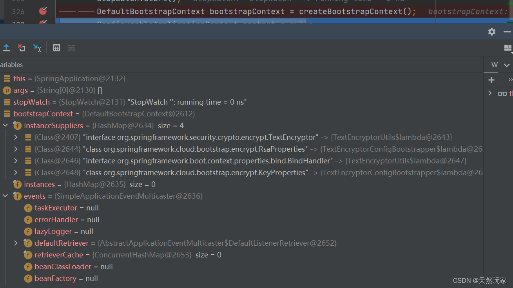The height and width of the screenshot is (288, 513).
Task: Click the parameter icon beside args
Action: (x=7, y=91)
